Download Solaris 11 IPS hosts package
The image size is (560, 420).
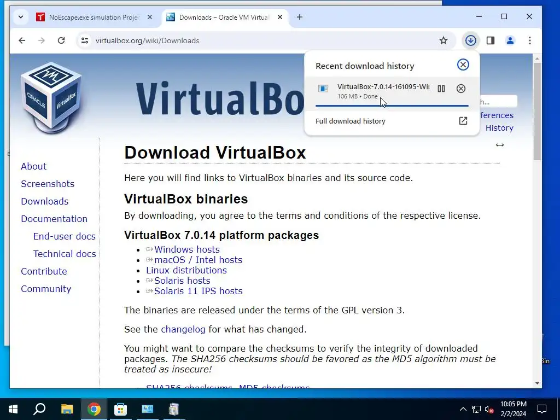(198, 291)
